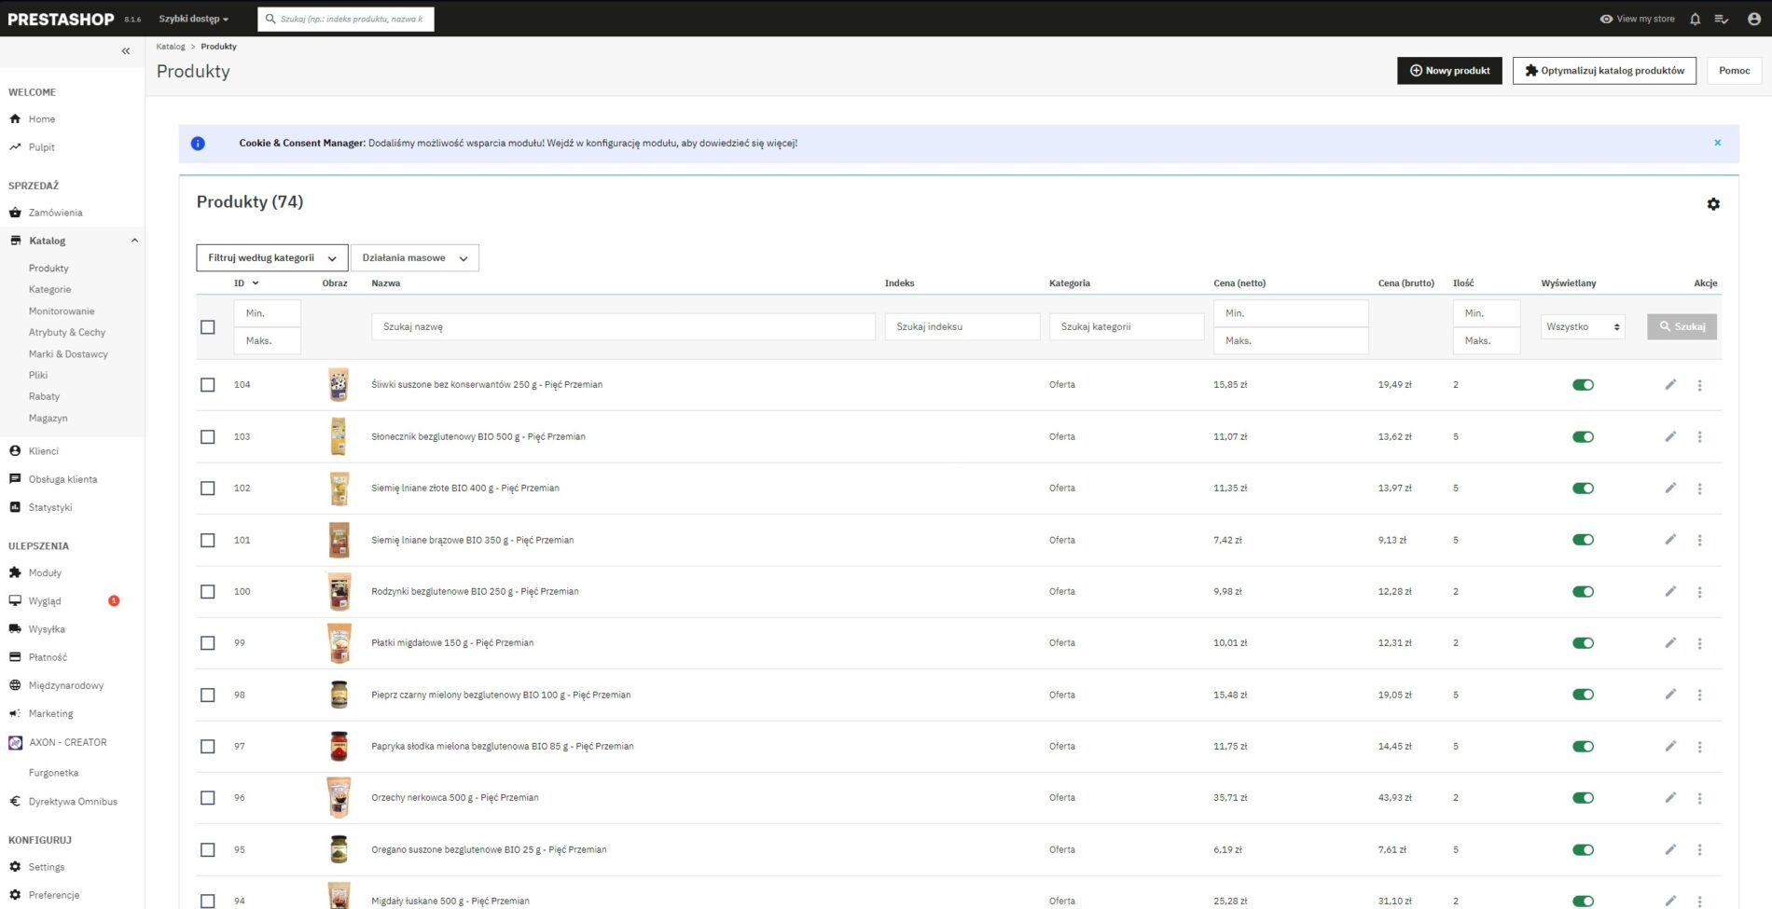The image size is (1772, 909).
Task: Click the Szukaj nazwę input field
Action: 623,326
